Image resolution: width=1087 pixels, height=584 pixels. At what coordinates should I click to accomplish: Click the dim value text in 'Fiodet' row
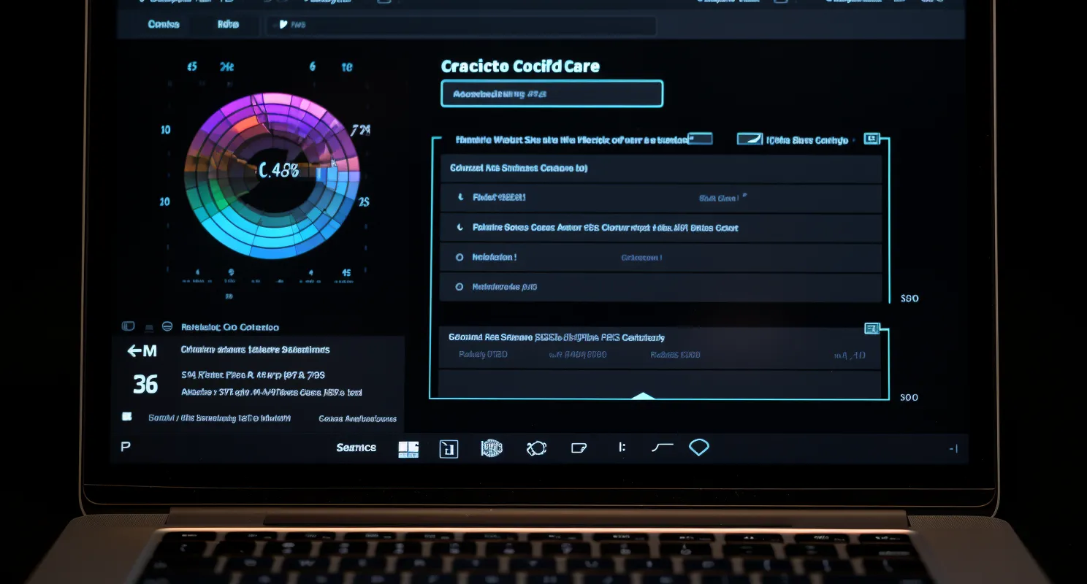pyautogui.click(x=722, y=198)
